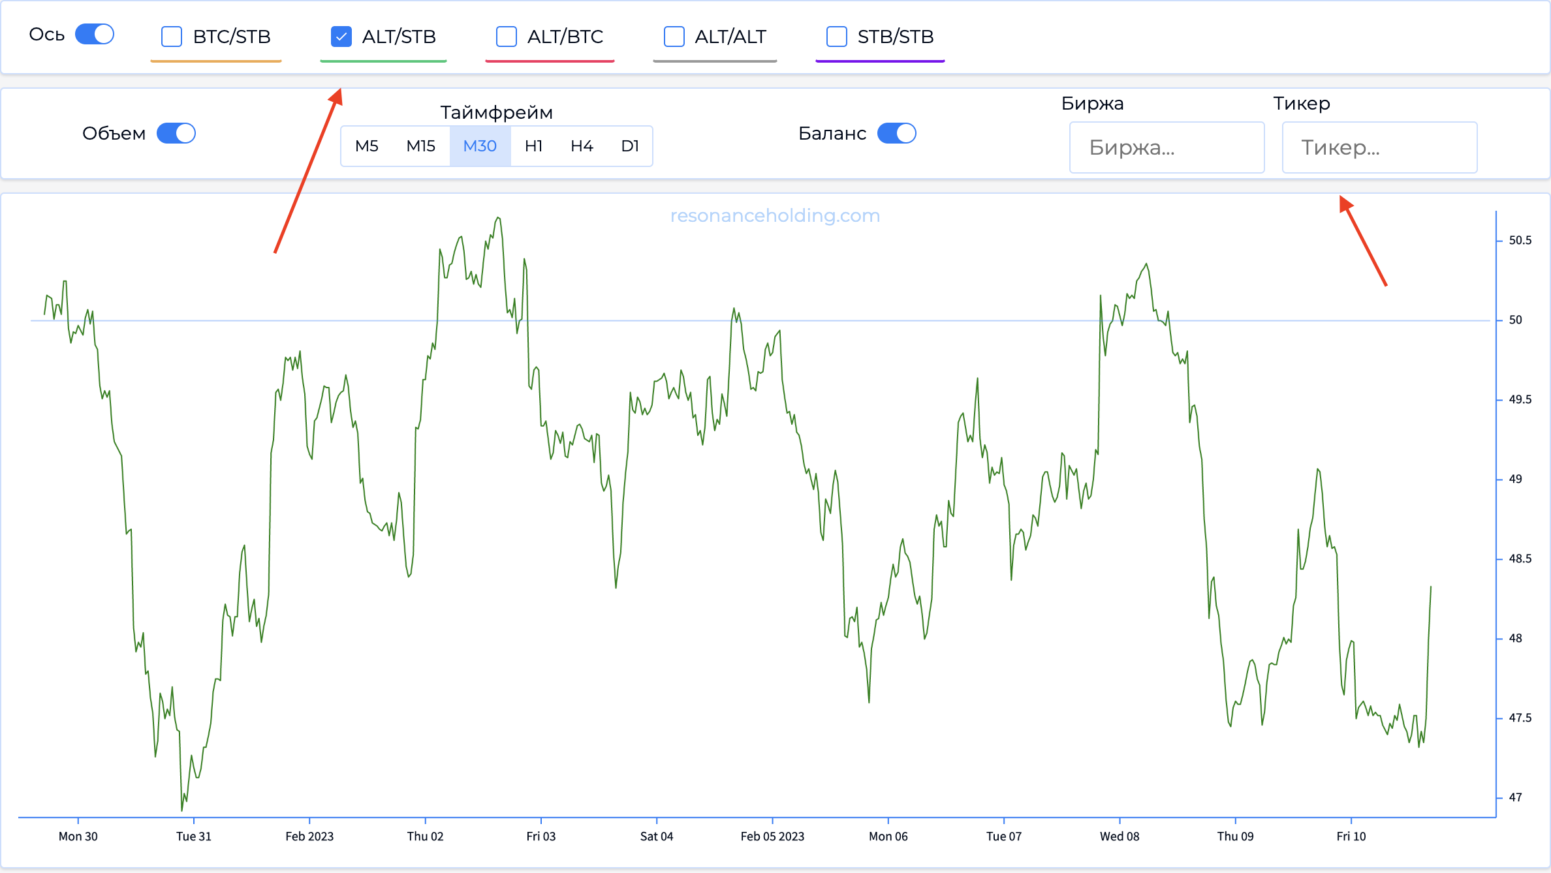Enable the BTC/STB checkbox
1551x873 pixels.
coord(172,37)
